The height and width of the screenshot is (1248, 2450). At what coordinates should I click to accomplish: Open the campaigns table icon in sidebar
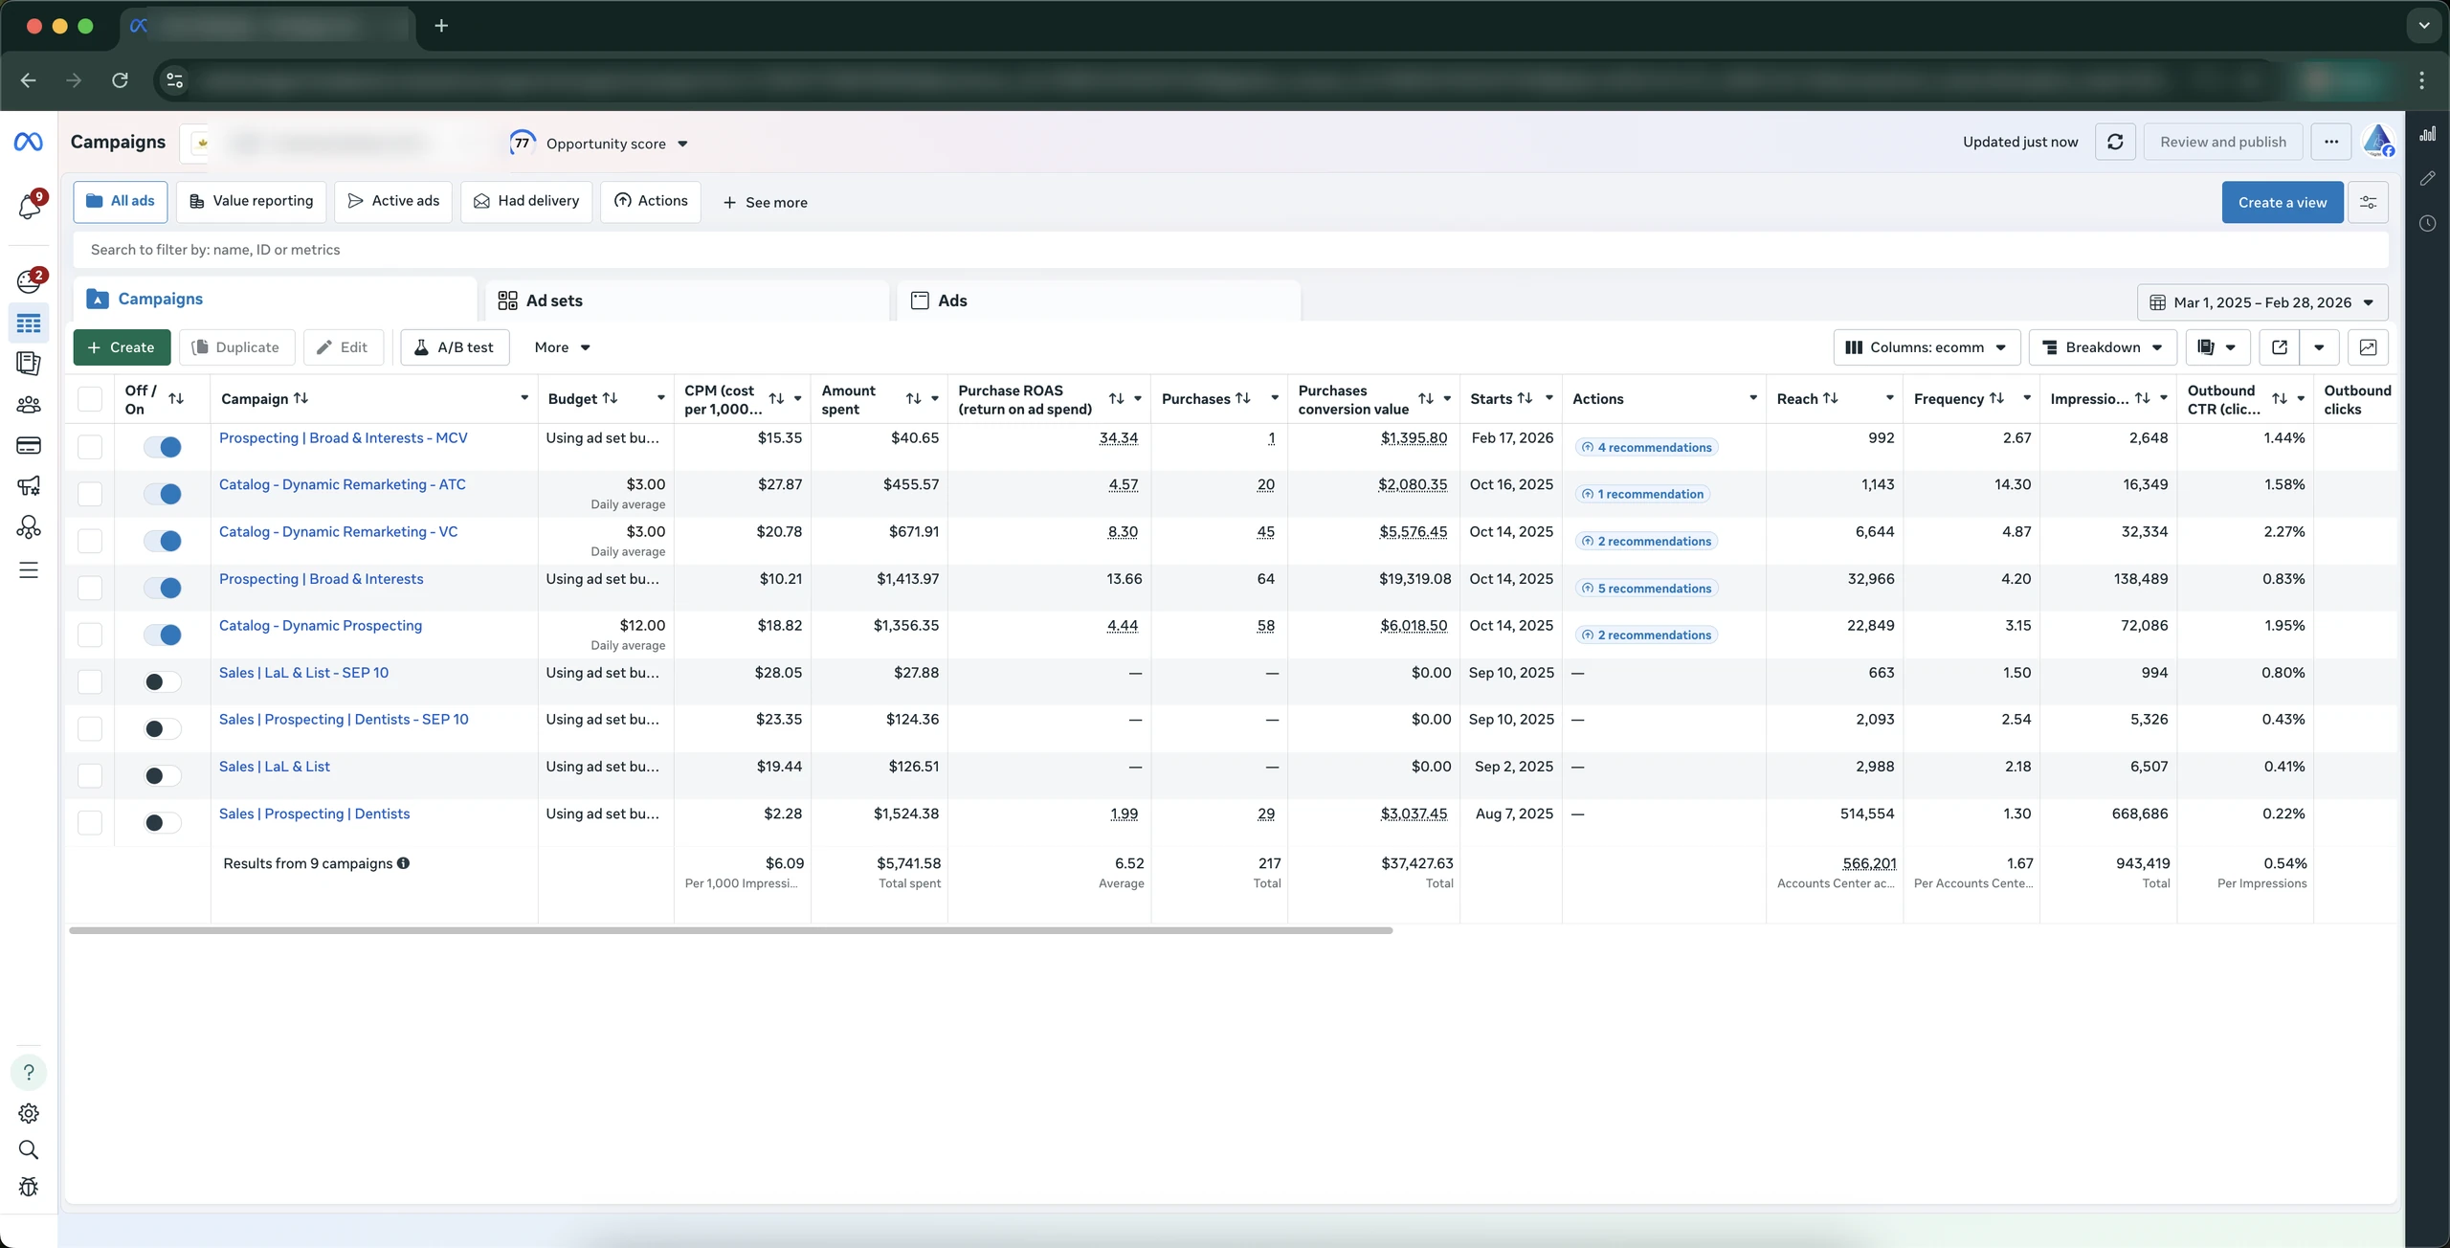pos(29,323)
